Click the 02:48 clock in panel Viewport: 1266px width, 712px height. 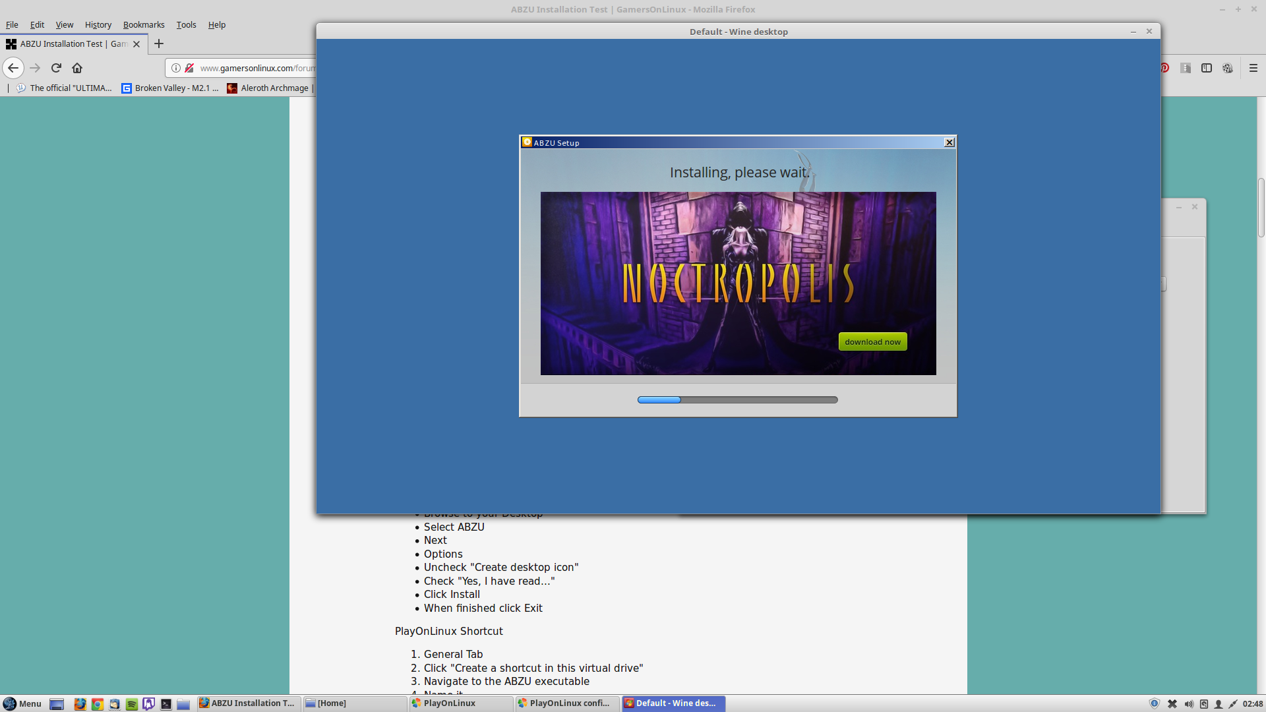point(1253,704)
